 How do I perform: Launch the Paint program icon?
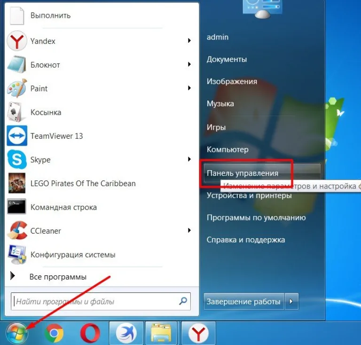click(x=17, y=88)
